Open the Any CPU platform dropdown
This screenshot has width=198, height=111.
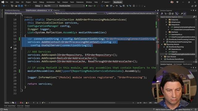(x=51, y=6)
